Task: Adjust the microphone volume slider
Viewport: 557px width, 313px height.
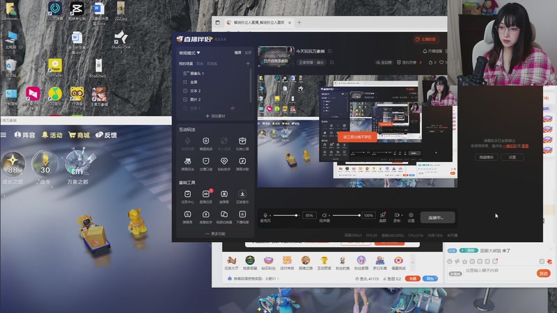Action: coord(285,216)
